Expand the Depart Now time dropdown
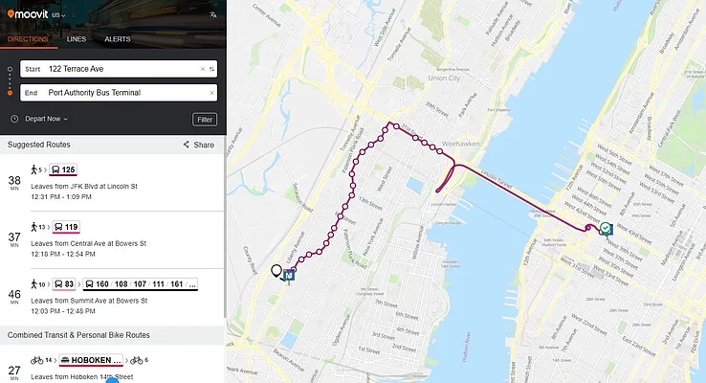706x383 pixels. point(46,119)
